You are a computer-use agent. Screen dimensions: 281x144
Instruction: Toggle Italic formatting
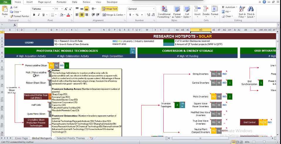pos(39,15)
